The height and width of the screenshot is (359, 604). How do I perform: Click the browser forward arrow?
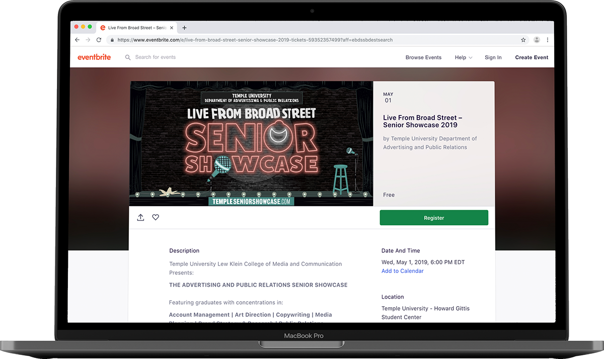click(x=88, y=40)
